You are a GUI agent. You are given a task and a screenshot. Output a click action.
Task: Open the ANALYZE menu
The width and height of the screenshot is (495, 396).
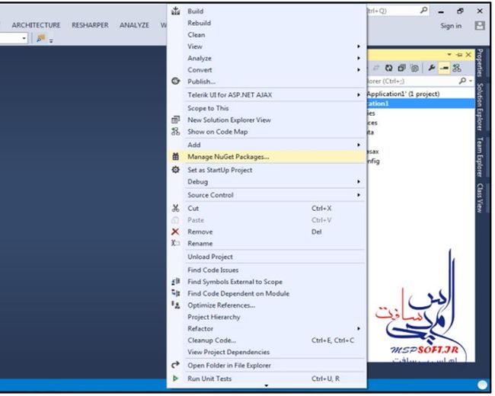(x=134, y=25)
